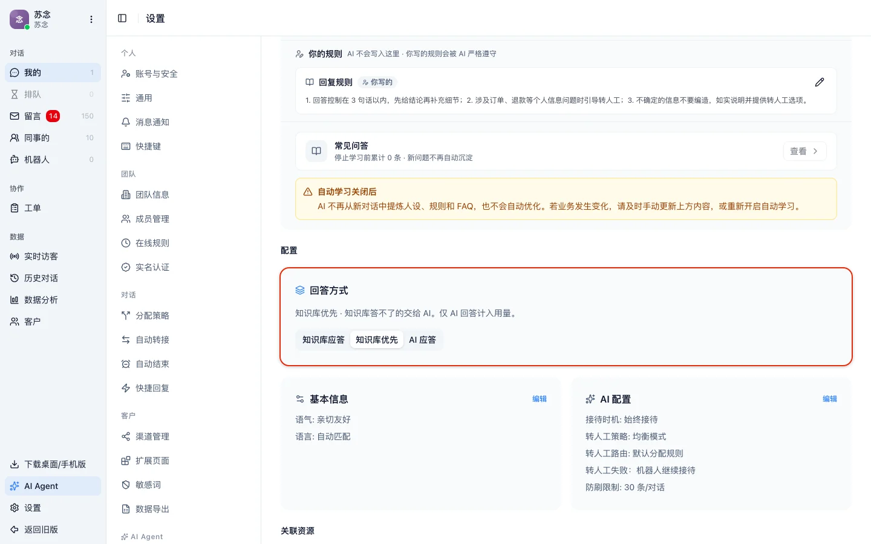Viewport: 871px width, 544px height.
Task: Click the 快捷回复 lightning icon
Action: [126, 388]
